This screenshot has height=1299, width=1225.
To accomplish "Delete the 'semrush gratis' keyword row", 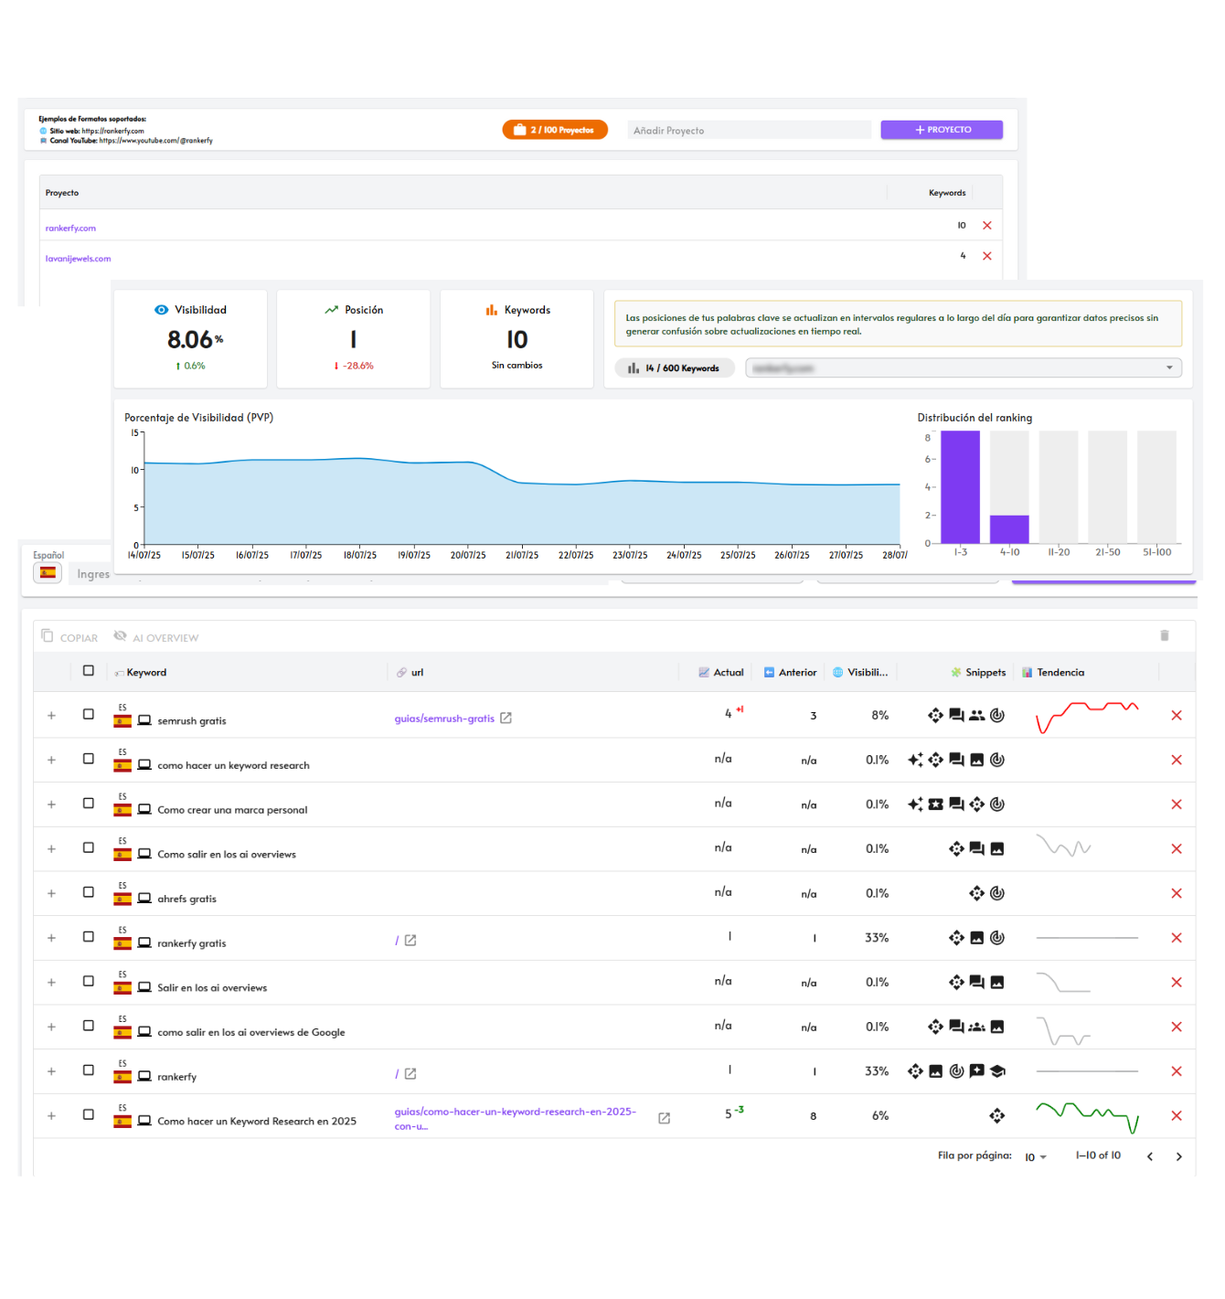I will coord(1176,716).
